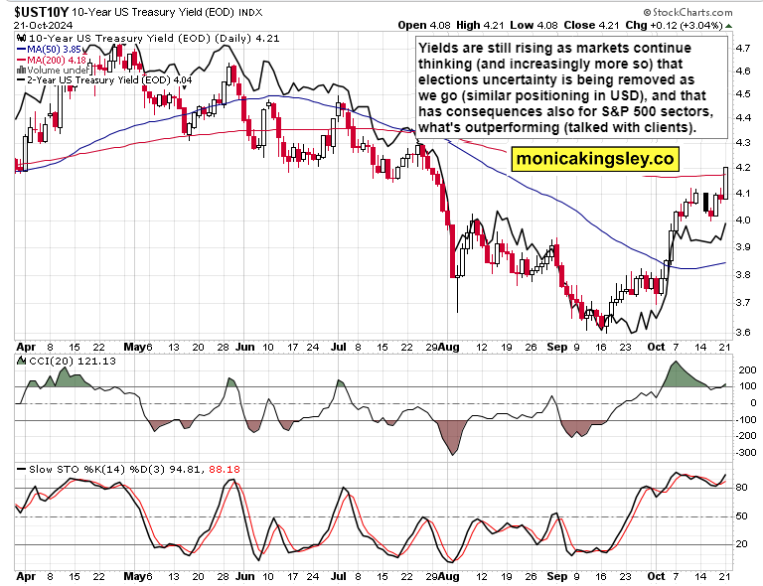Click the Aug label on the main chart axis
The image size is (763, 586).
point(449,347)
